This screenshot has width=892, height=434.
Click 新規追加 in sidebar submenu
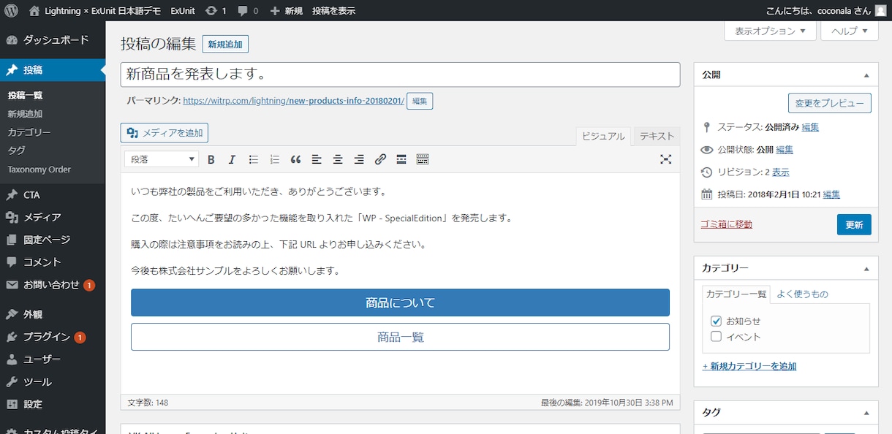tap(25, 114)
